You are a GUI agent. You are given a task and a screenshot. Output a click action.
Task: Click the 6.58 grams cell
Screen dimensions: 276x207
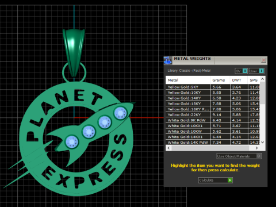[220, 98]
